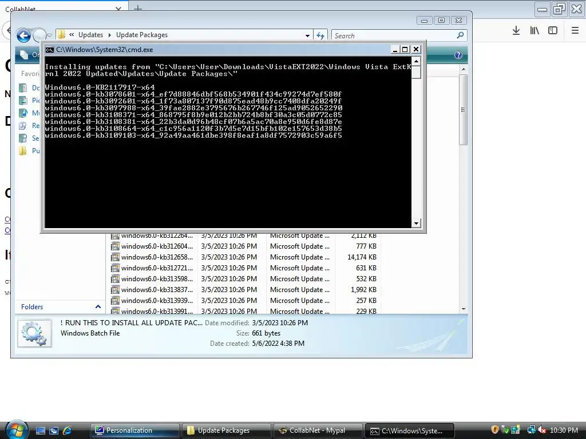Open Documents favorite link icon
This screenshot has width=586, height=439.
click(x=23, y=87)
